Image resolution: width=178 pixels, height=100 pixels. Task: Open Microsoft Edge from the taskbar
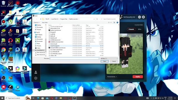(38, 98)
